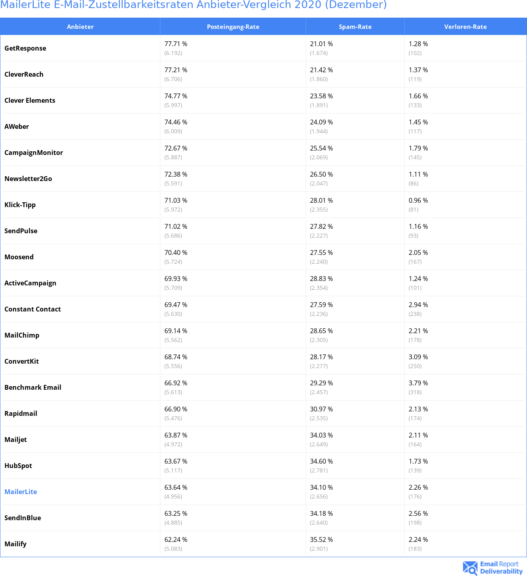The width and height of the screenshot is (527, 576).
Task: Select AWeber in provider column
Action: 17,126
